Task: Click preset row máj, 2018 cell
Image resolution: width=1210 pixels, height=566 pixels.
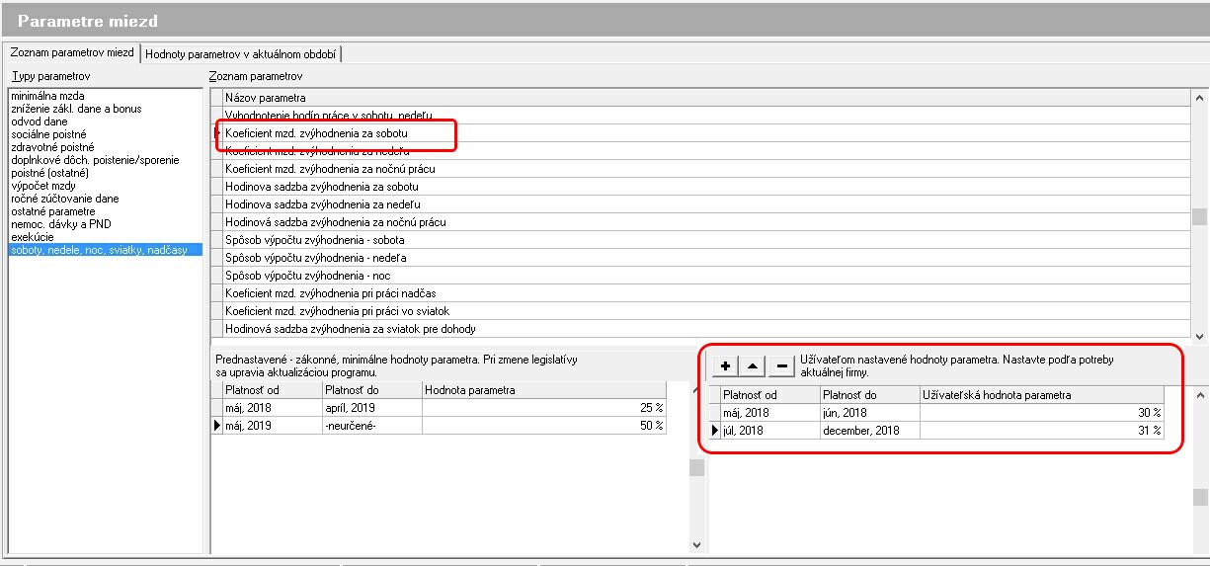Action: (272, 407)
